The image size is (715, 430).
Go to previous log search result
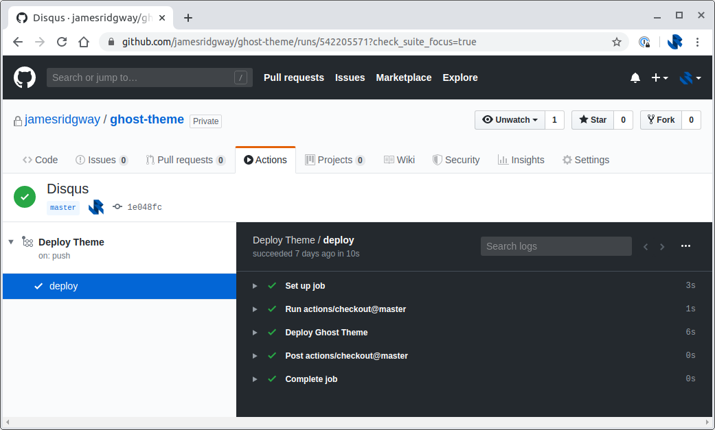(x=645, y=246)
